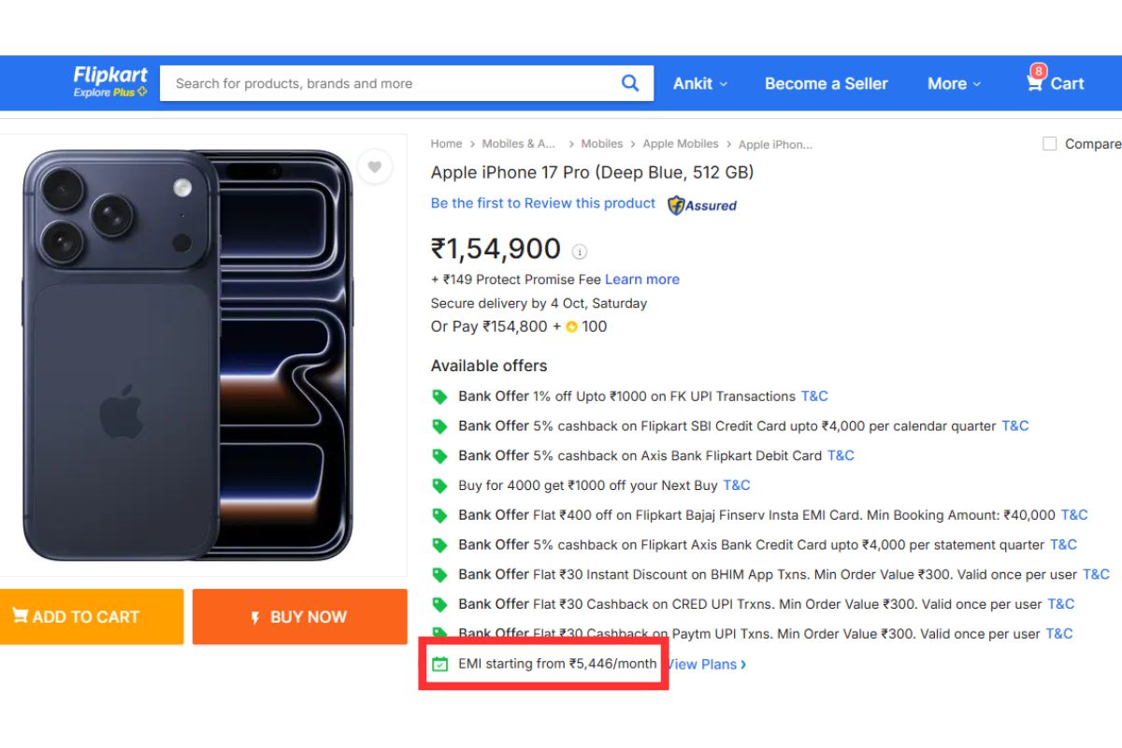
Task: Click the green tag icon on the first Bank Offer
Action: coord(439,396)
